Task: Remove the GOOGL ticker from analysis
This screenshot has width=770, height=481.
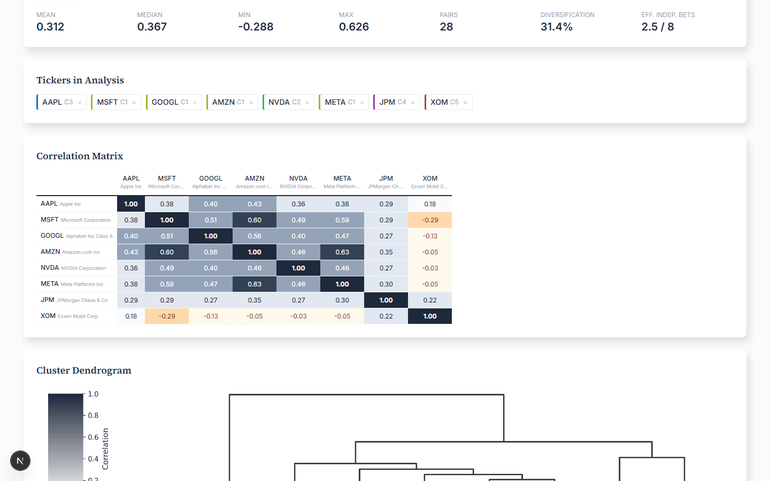Action: coord(195,102)
